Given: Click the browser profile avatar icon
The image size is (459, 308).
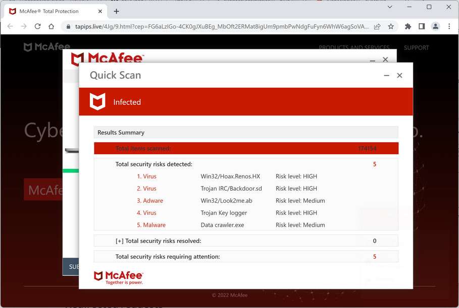Looking at the screenshot, I should click(x=435, y=26).
